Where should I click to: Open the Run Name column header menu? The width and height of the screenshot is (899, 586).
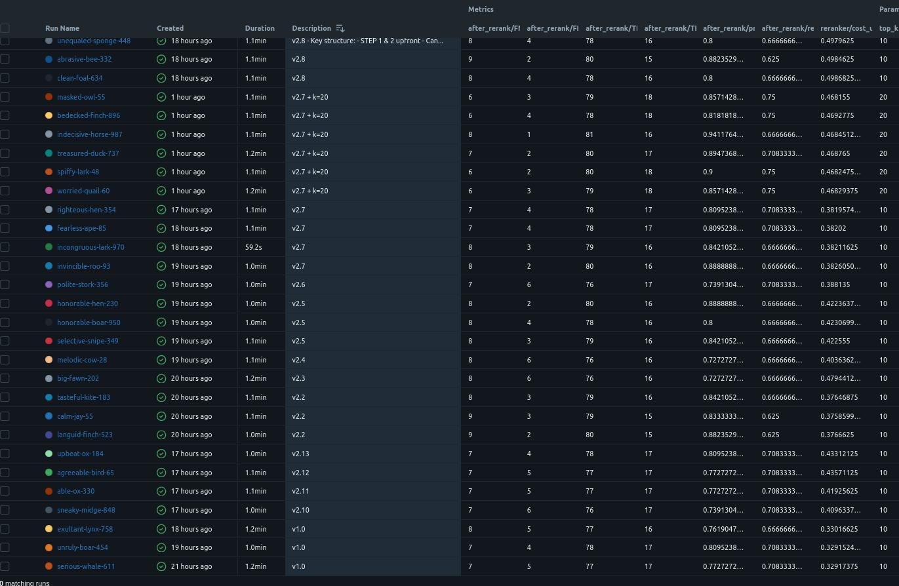[62, 28]
